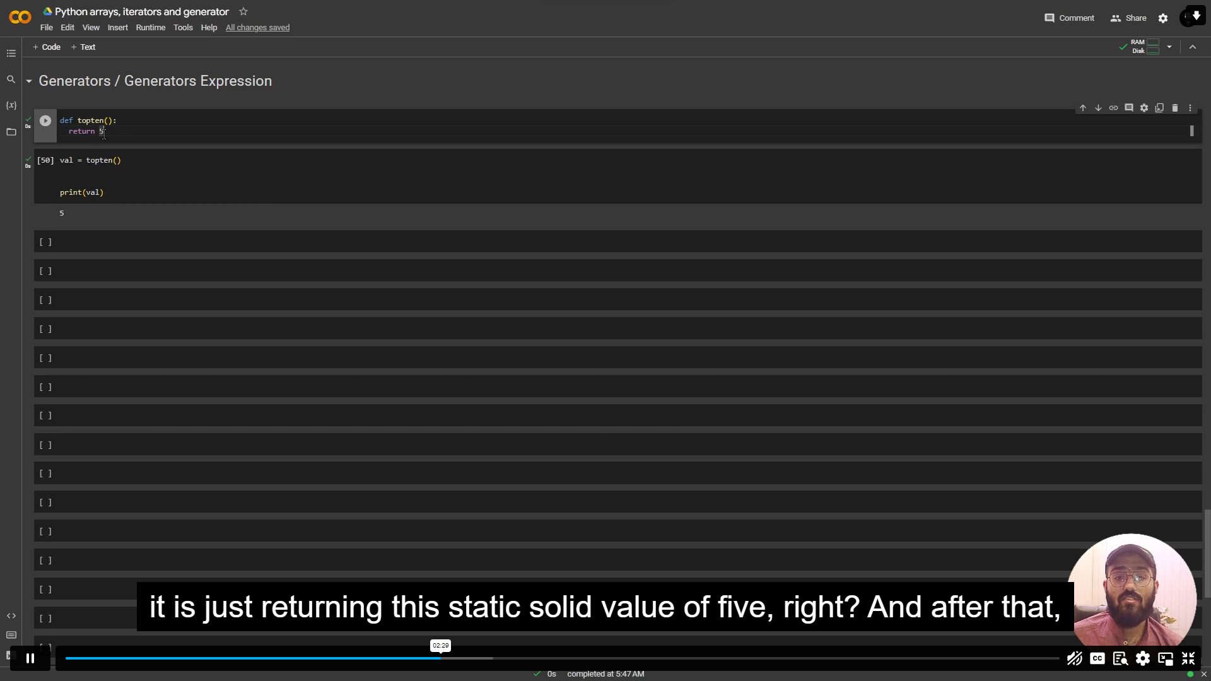Screen dimensions: 1211x681
Task: Click the star/bookmark notebook icon
Action: tap(243, 11)
